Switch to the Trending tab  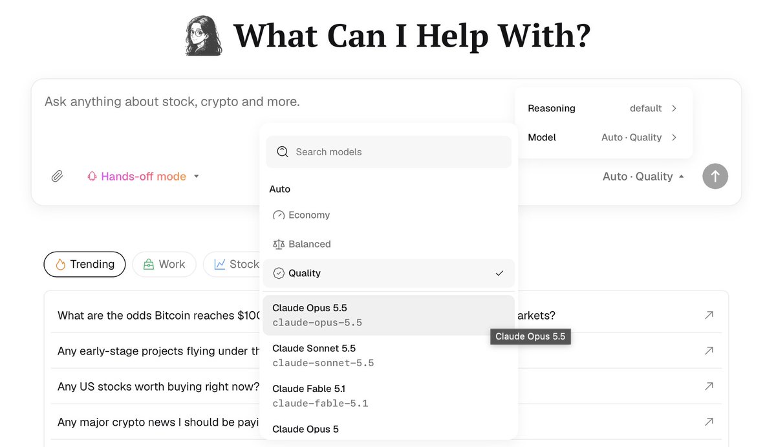pos(85,264)
